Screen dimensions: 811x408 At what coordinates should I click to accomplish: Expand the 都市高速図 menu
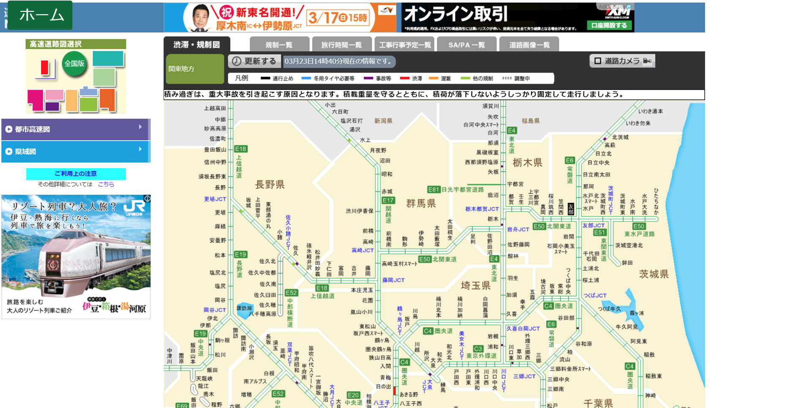[x=75, y=129]
